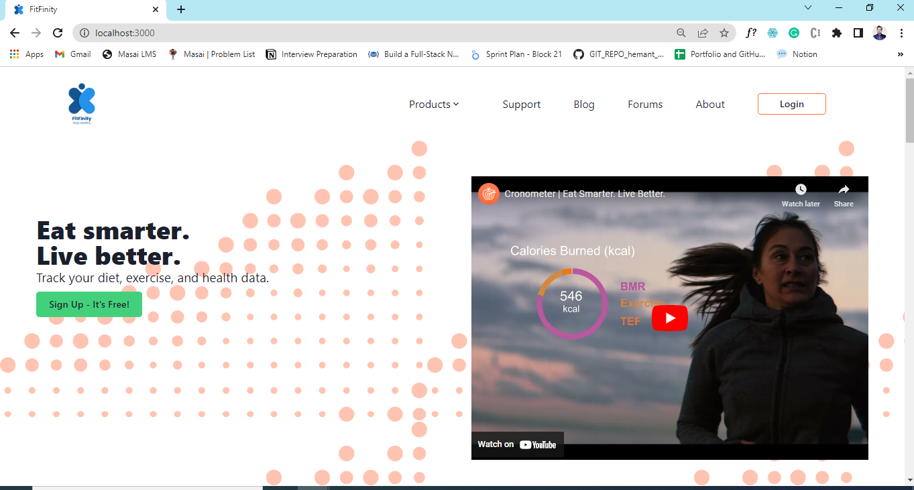Image resolution: width=914 pixels, height=490 pixels.
Task: Click the reload page icon
Action: coord(57,32)
